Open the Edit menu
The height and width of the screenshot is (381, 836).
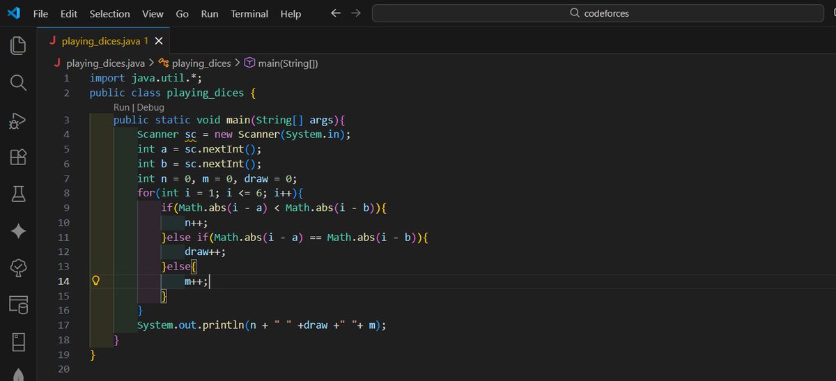(69, 13)
